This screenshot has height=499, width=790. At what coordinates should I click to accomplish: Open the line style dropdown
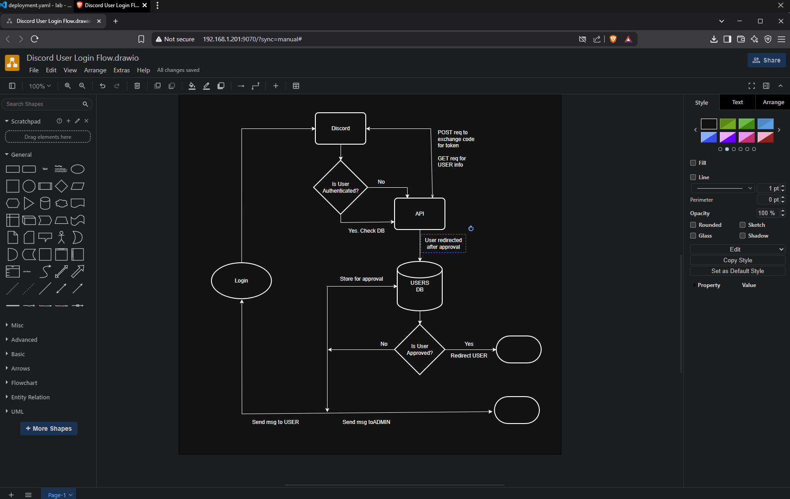pos(723,188)
